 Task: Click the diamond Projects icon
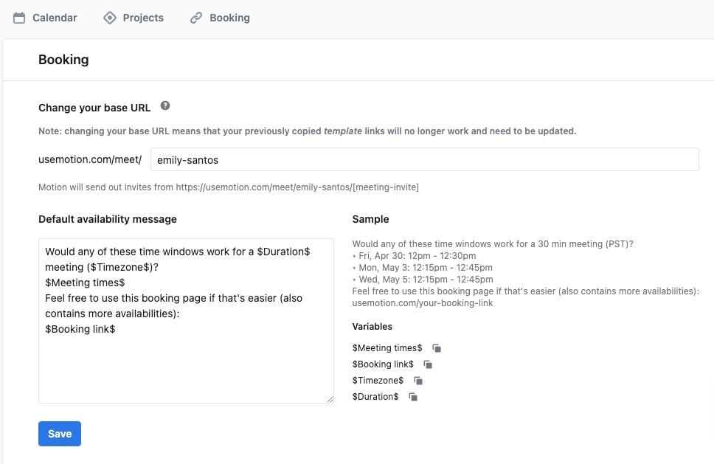coord(110,18)
